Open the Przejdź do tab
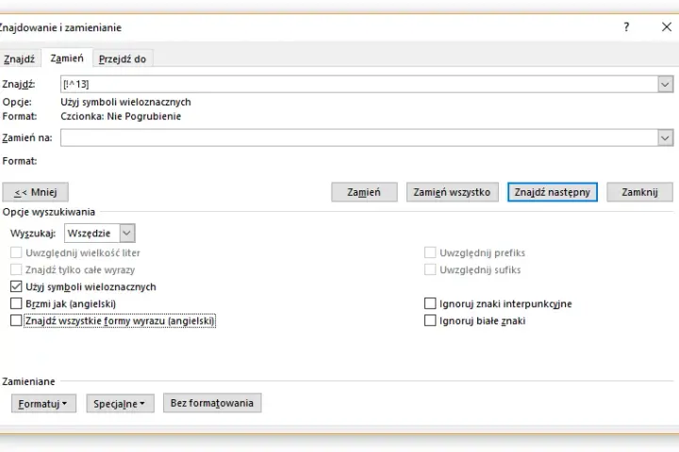The width and height of the screenshot is (679, 452). [123, 58]
